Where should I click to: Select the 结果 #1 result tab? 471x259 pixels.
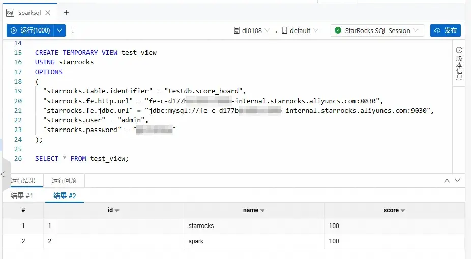22,196
